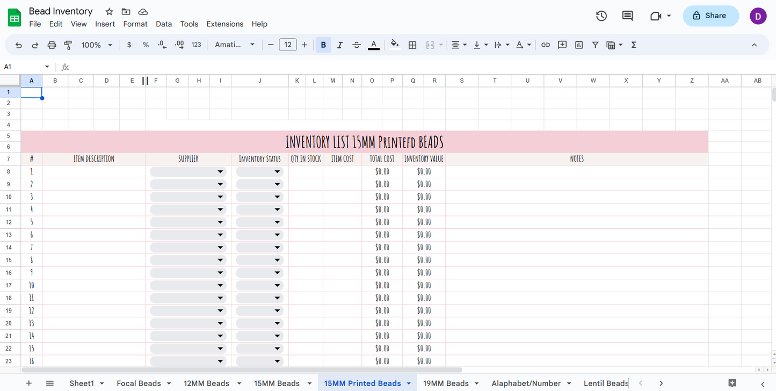Open the fill color picker

tap(395, 45)
